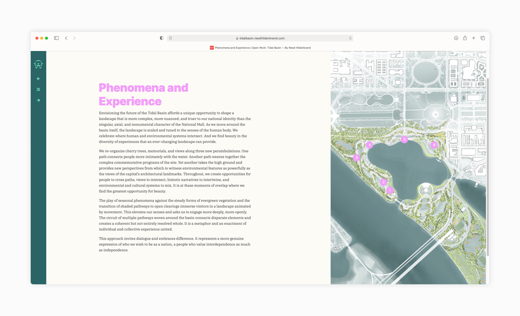Select marker 4 on the basin edge

coord(369,145)
